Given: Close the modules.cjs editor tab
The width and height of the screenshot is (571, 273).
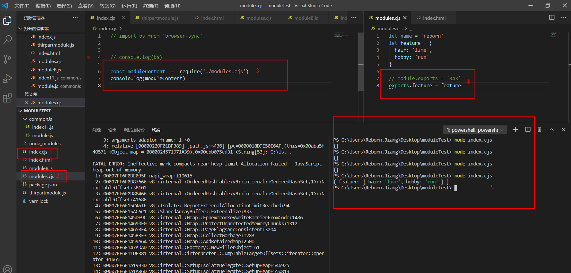Looking at the screenshot, I should coord(405,18).
